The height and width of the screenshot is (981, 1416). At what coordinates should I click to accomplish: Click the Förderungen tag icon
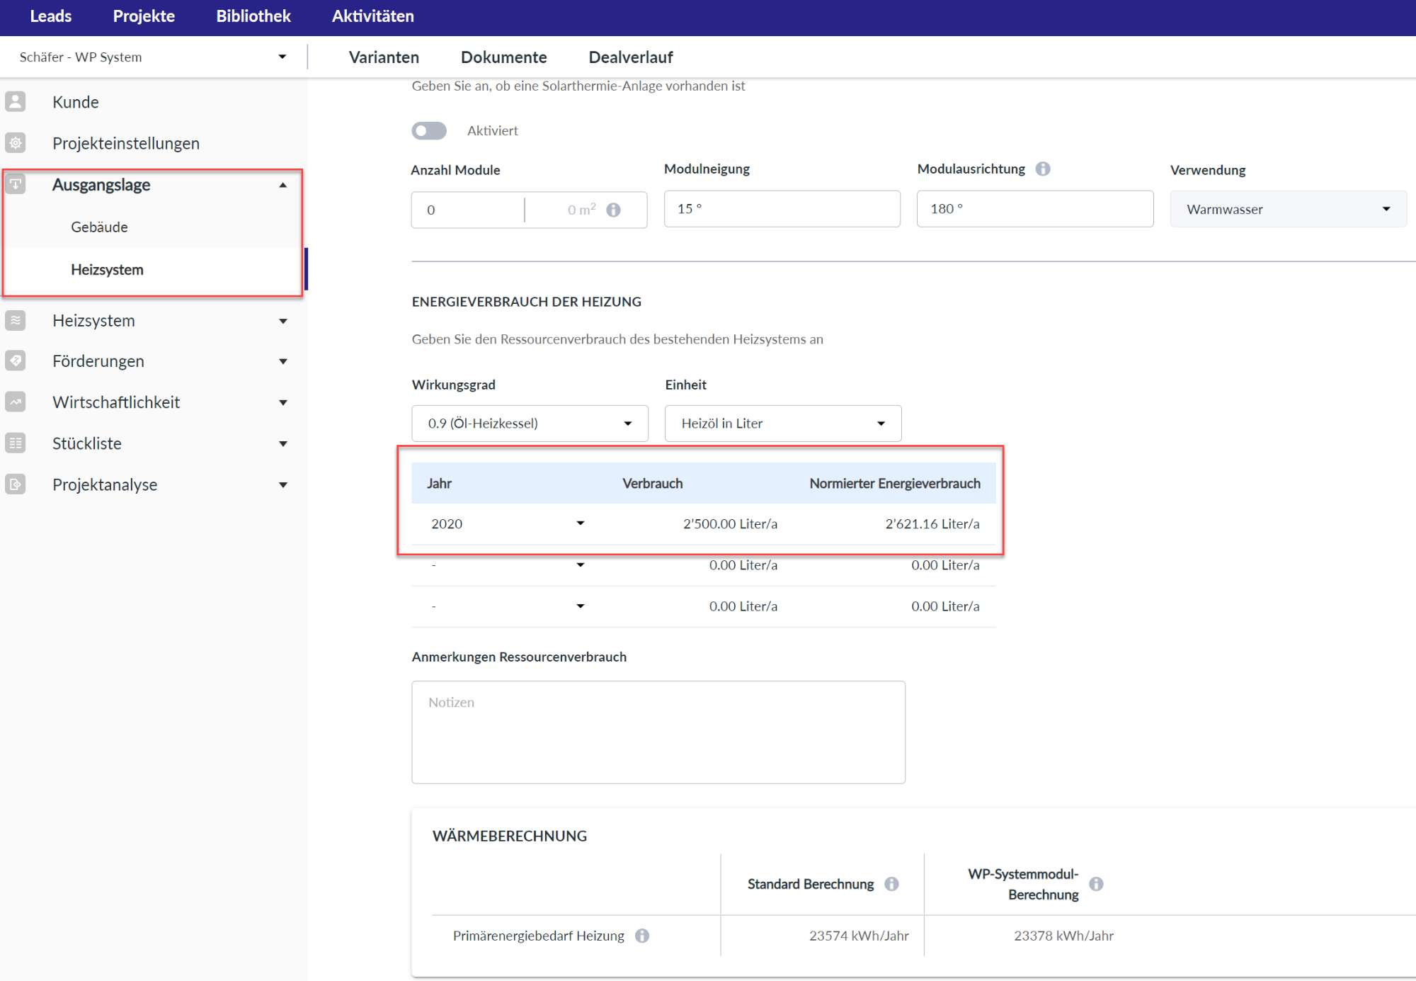point(16,361)
